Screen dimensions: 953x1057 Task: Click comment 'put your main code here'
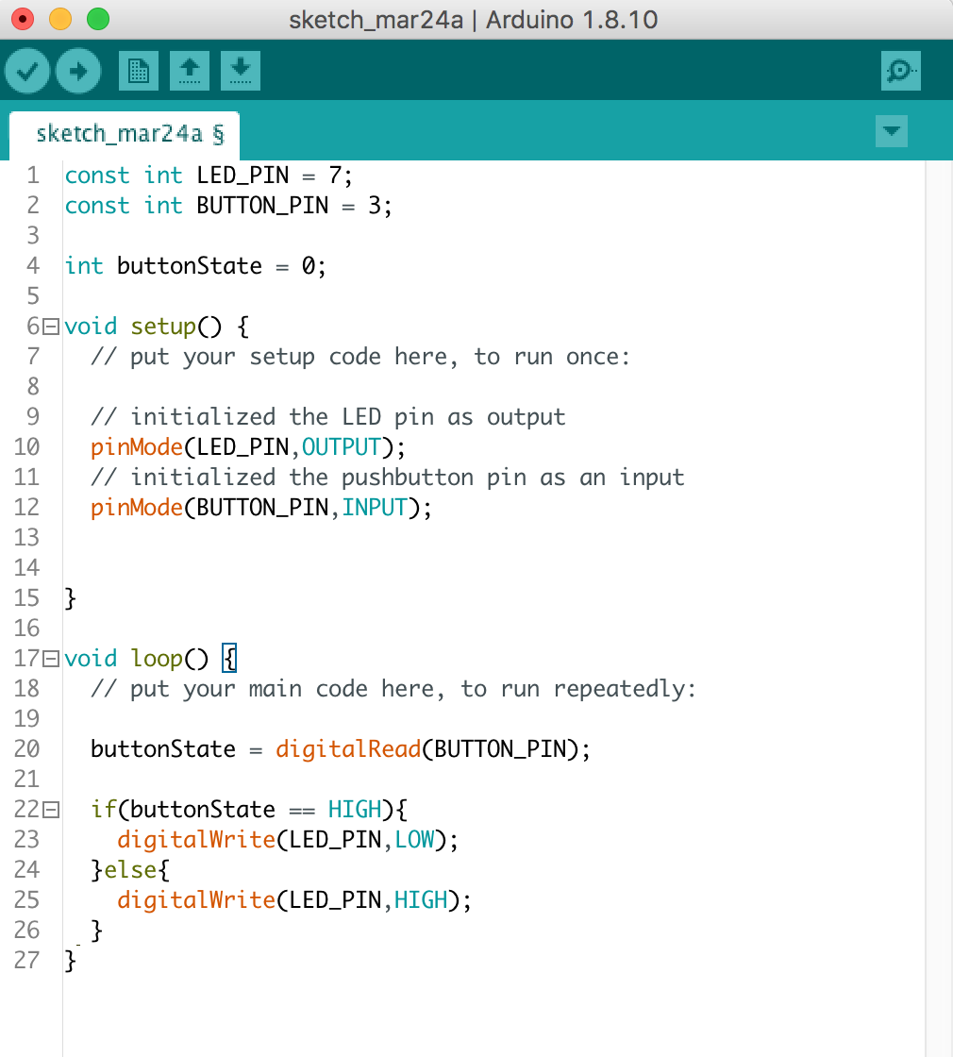tap(282, 689)
